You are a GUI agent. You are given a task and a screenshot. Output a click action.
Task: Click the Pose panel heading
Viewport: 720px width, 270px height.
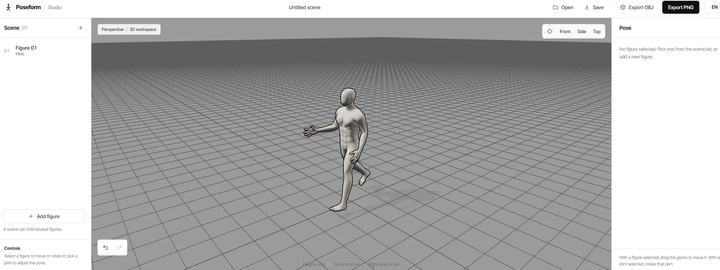(625, 28)
